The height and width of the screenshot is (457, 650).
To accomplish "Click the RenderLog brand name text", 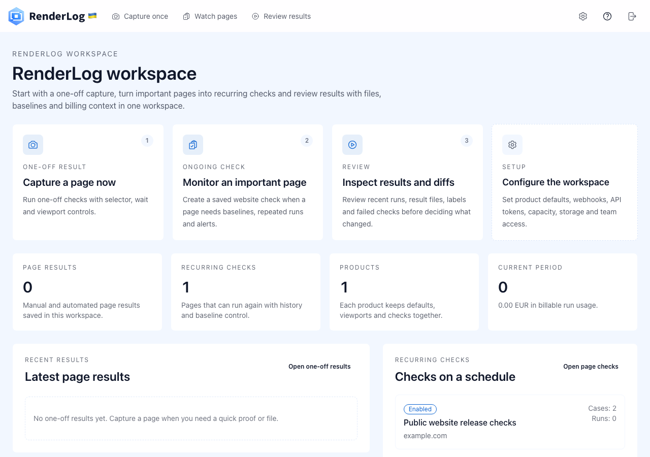I will [57, 16].
